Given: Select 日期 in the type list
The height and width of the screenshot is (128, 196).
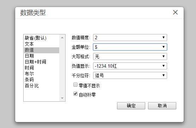Looking at the screenshot, I should [42, 56].
